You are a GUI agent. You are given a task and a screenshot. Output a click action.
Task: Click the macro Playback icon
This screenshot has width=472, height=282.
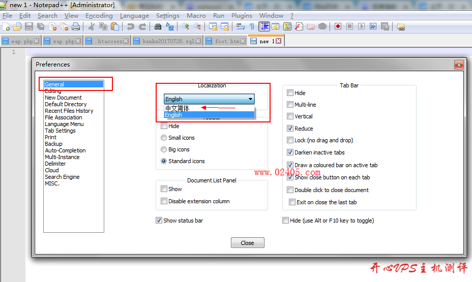coord(361,26)
